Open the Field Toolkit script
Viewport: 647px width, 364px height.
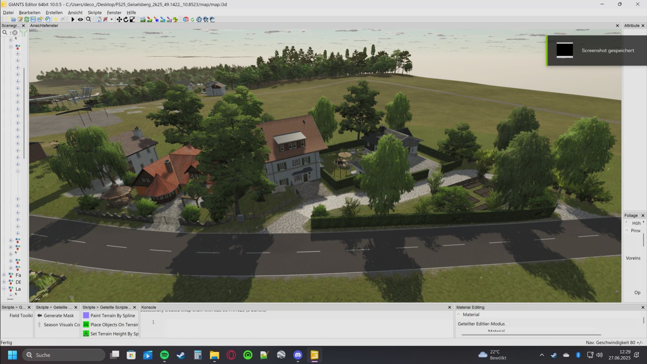(21, 315)
